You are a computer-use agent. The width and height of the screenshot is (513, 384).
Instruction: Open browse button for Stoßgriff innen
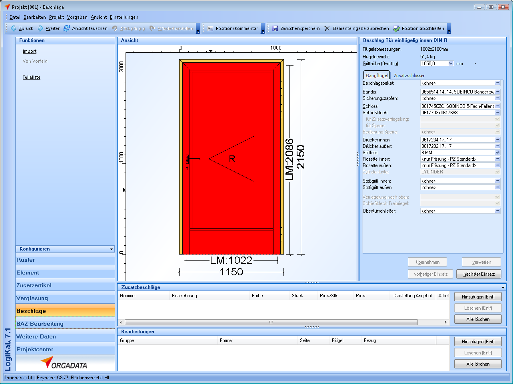[497, 181]
